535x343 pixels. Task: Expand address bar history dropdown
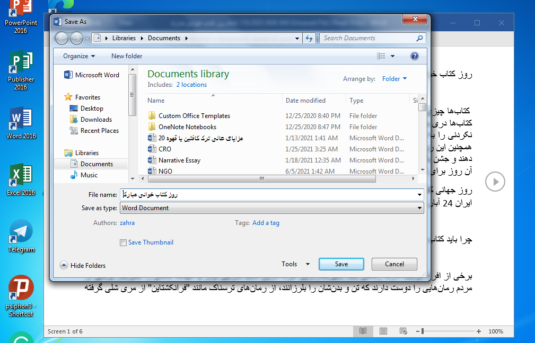[297, 39]
